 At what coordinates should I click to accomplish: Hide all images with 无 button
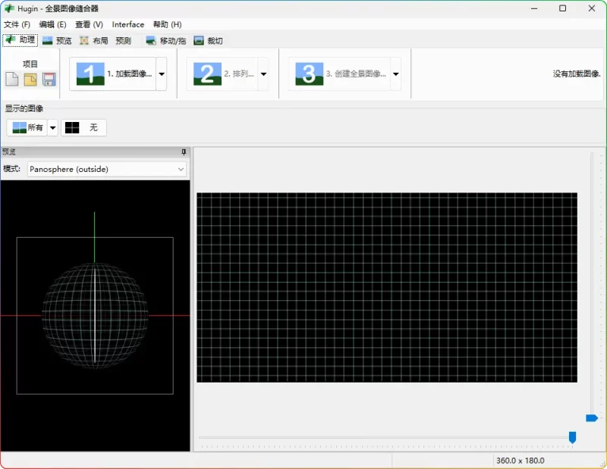pos(84,127)
